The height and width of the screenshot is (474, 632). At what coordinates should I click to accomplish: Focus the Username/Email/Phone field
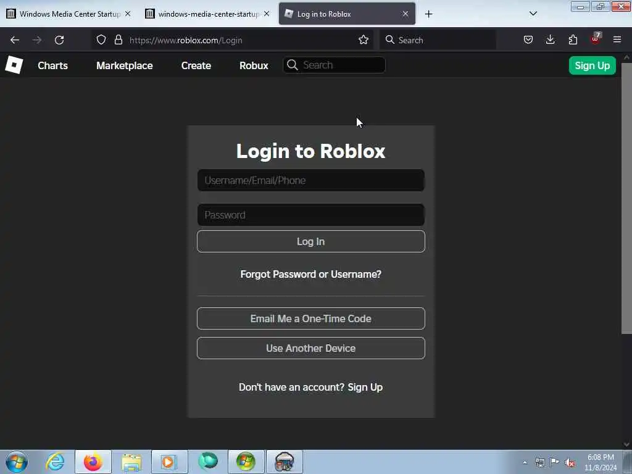pyautogui.click(x=311, y=180)
